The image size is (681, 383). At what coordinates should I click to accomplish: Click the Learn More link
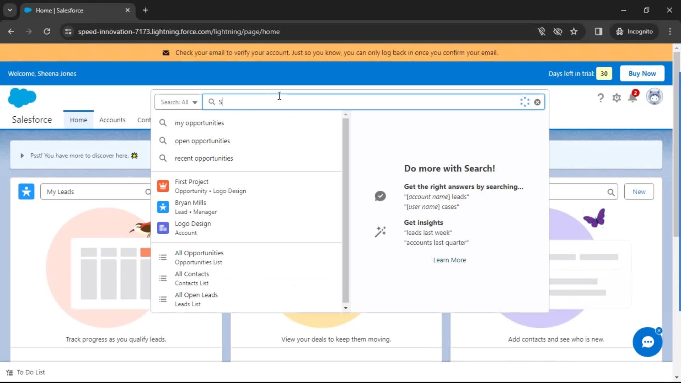coord(449,260)
